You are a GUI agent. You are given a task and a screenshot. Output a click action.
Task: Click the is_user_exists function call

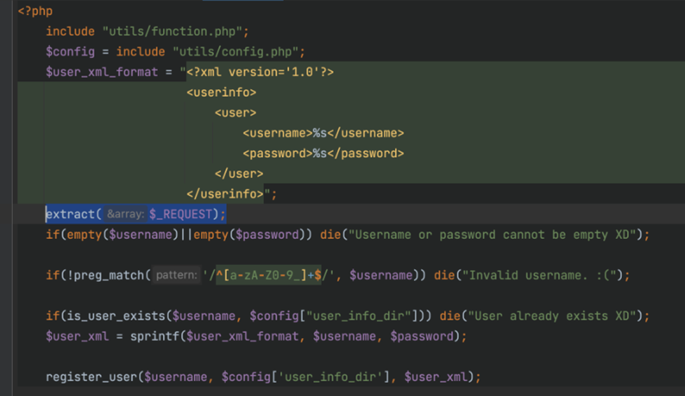112,316
